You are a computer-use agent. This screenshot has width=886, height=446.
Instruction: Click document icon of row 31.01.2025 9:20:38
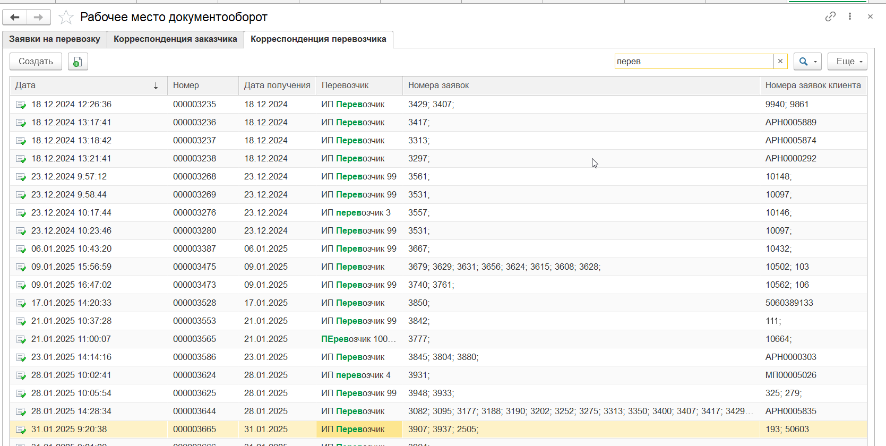[x=21, y=430]
